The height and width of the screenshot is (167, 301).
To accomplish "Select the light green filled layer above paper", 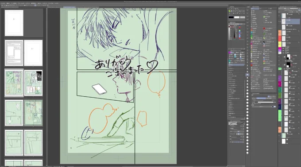I will pyautogui.click(x=284, y=135).
